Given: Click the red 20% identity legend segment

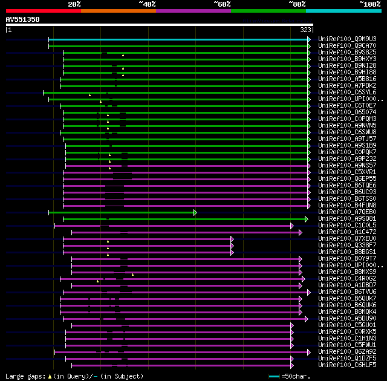Looking at the screenshot, I should (x=44, y=11).
